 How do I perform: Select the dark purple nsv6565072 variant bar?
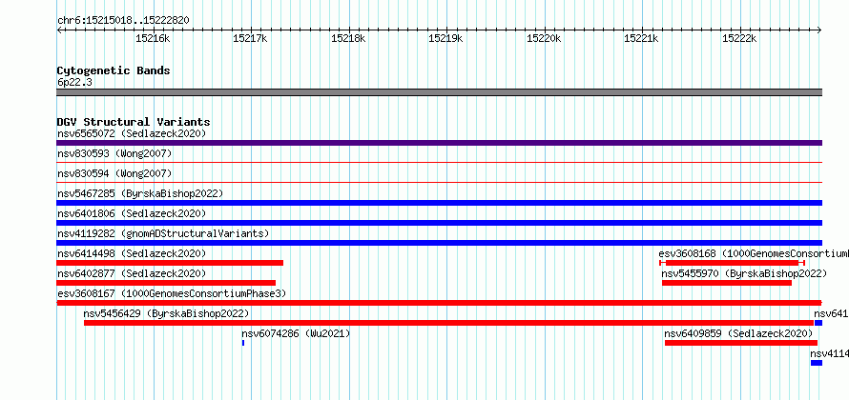coord(439,143)
